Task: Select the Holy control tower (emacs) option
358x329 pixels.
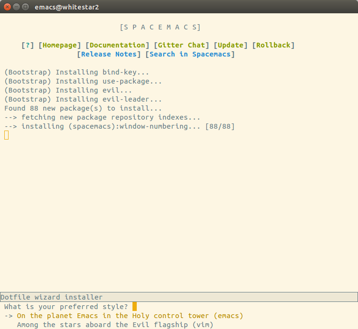Action: (x=130, y=316)
